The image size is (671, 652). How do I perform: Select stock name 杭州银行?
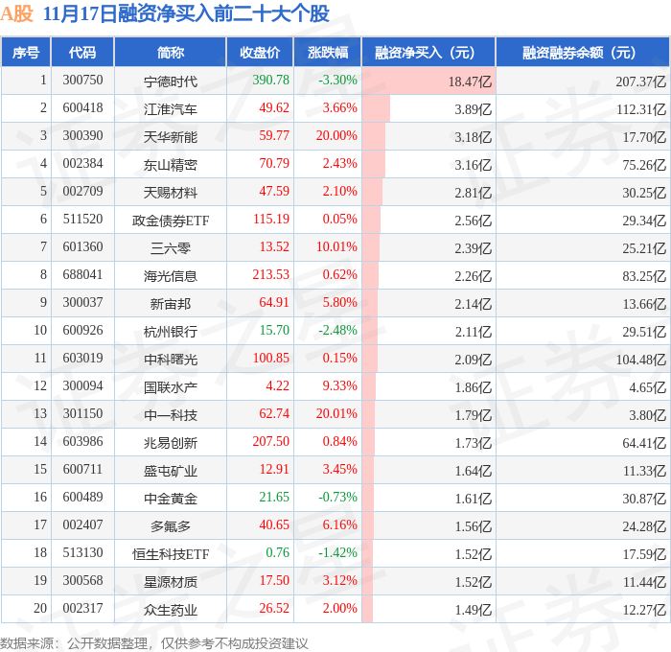(x=171, y=332)
